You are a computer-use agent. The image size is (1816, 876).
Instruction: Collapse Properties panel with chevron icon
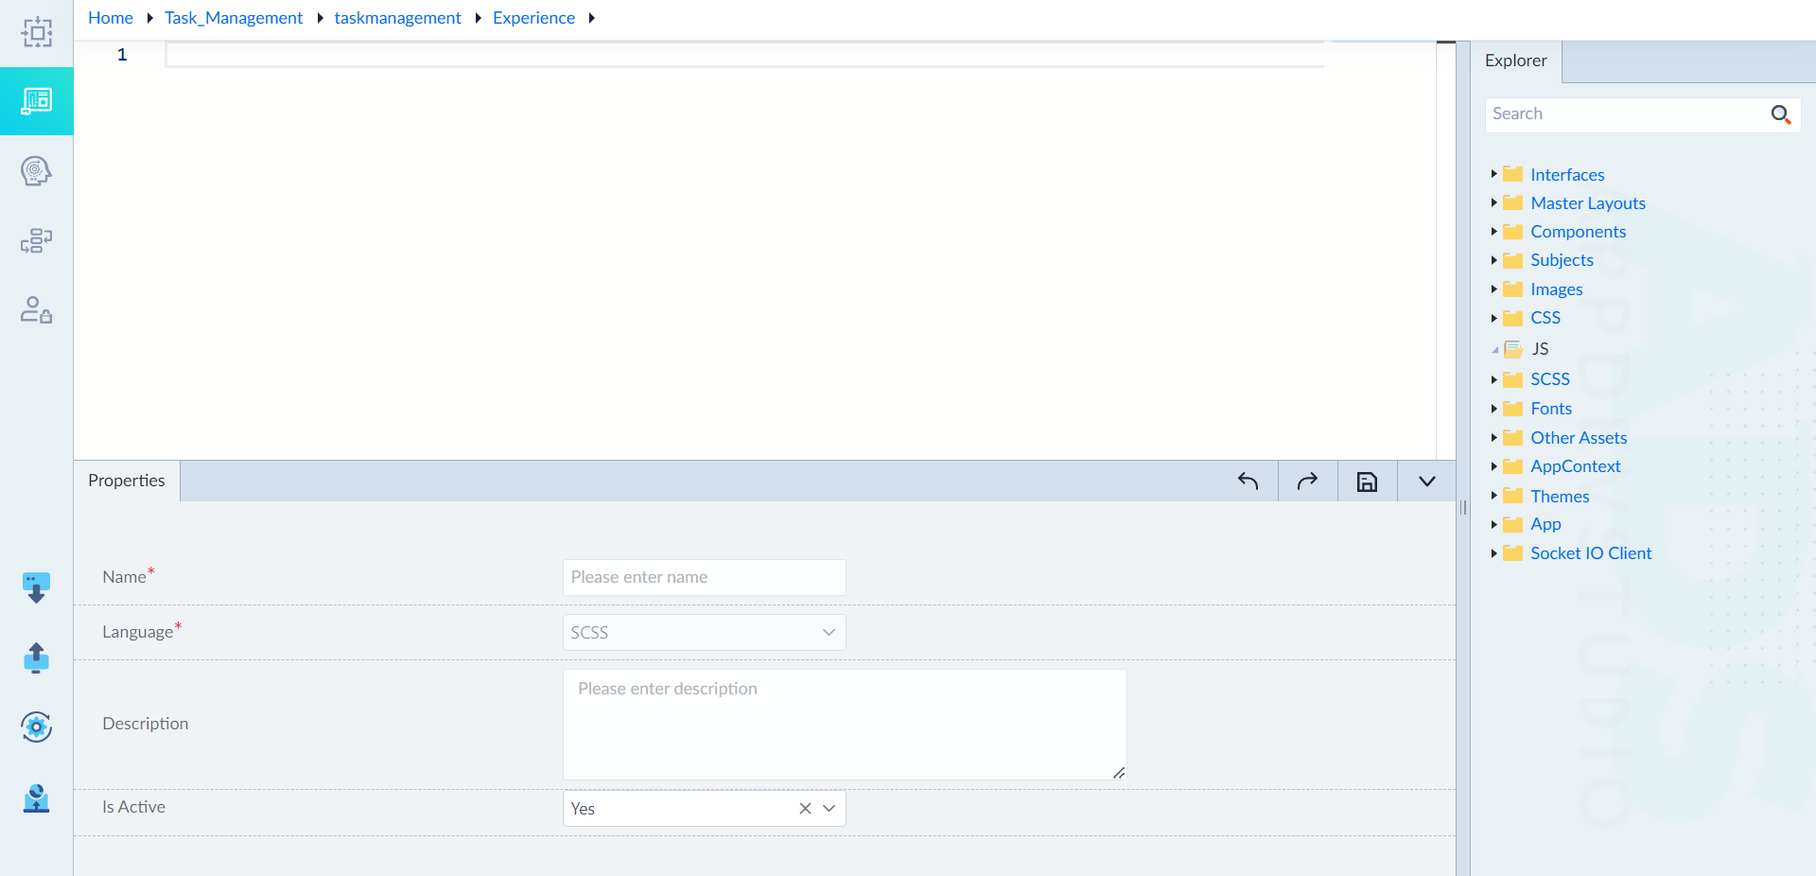1426,482
